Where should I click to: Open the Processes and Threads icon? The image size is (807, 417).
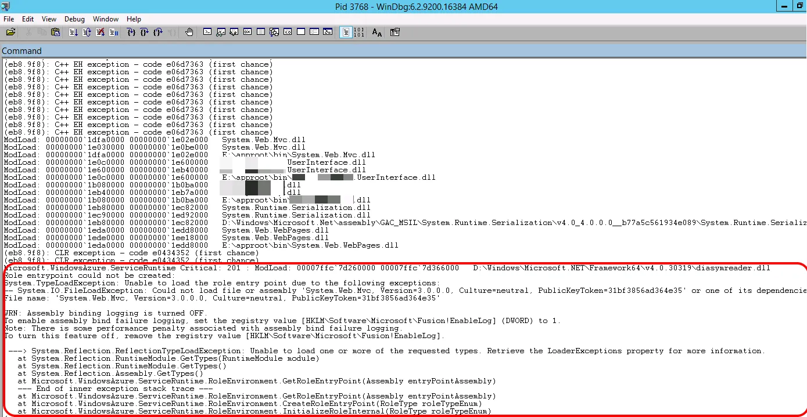(314, 32)
